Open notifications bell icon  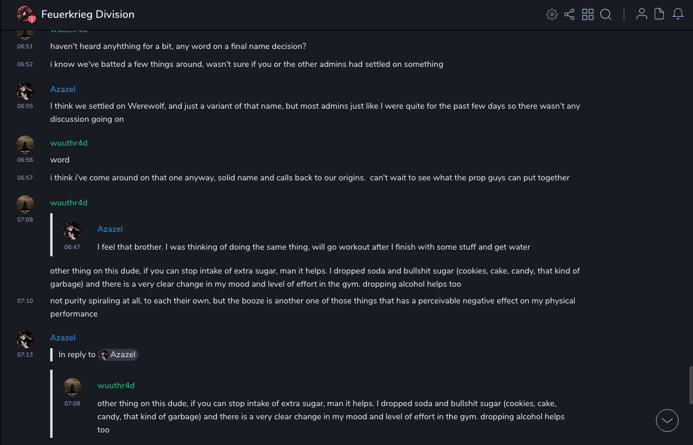(x=678, y=14)
